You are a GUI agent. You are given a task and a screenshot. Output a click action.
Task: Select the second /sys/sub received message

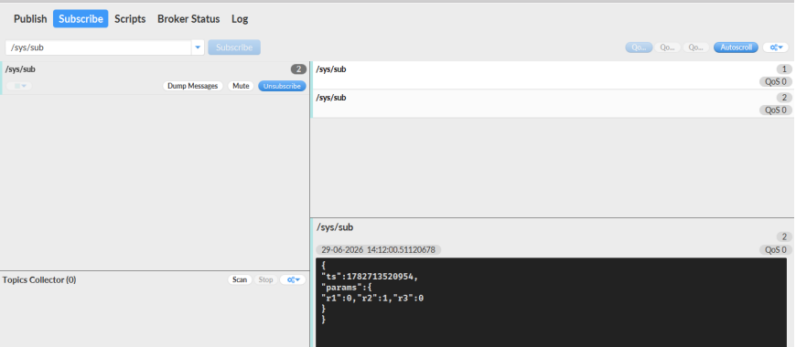[x=553, y=103]
